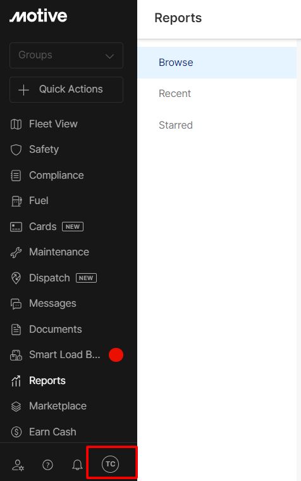The image size is (301, 481).
Task: Open Cards section
Action: tap(42, 226)
